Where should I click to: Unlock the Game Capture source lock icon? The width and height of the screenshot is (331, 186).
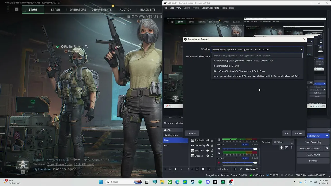pos(212,145)
